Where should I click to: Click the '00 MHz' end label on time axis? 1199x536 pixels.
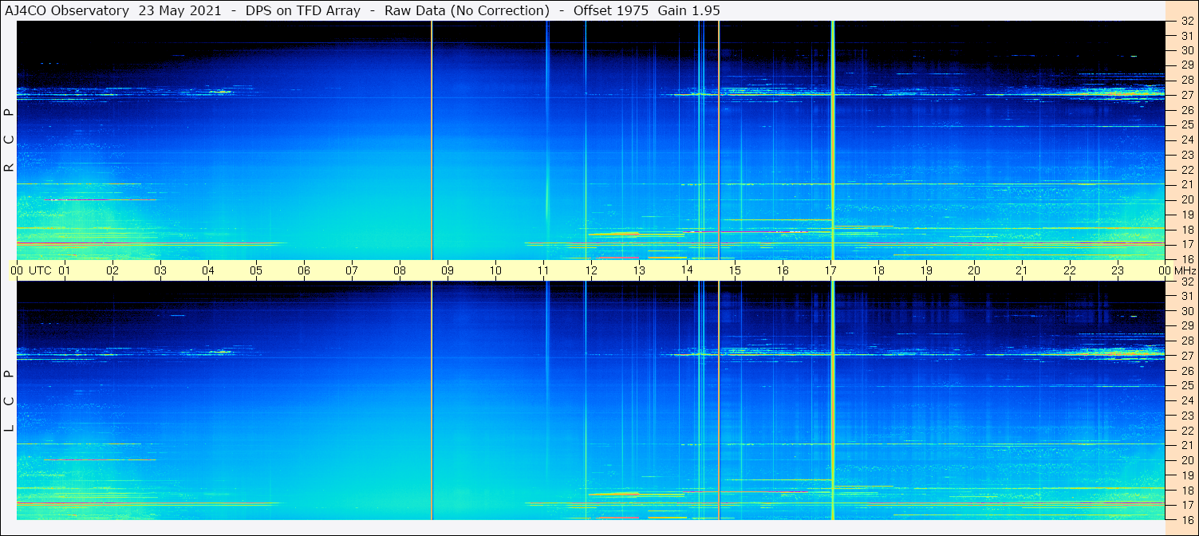pos(1177,270)
